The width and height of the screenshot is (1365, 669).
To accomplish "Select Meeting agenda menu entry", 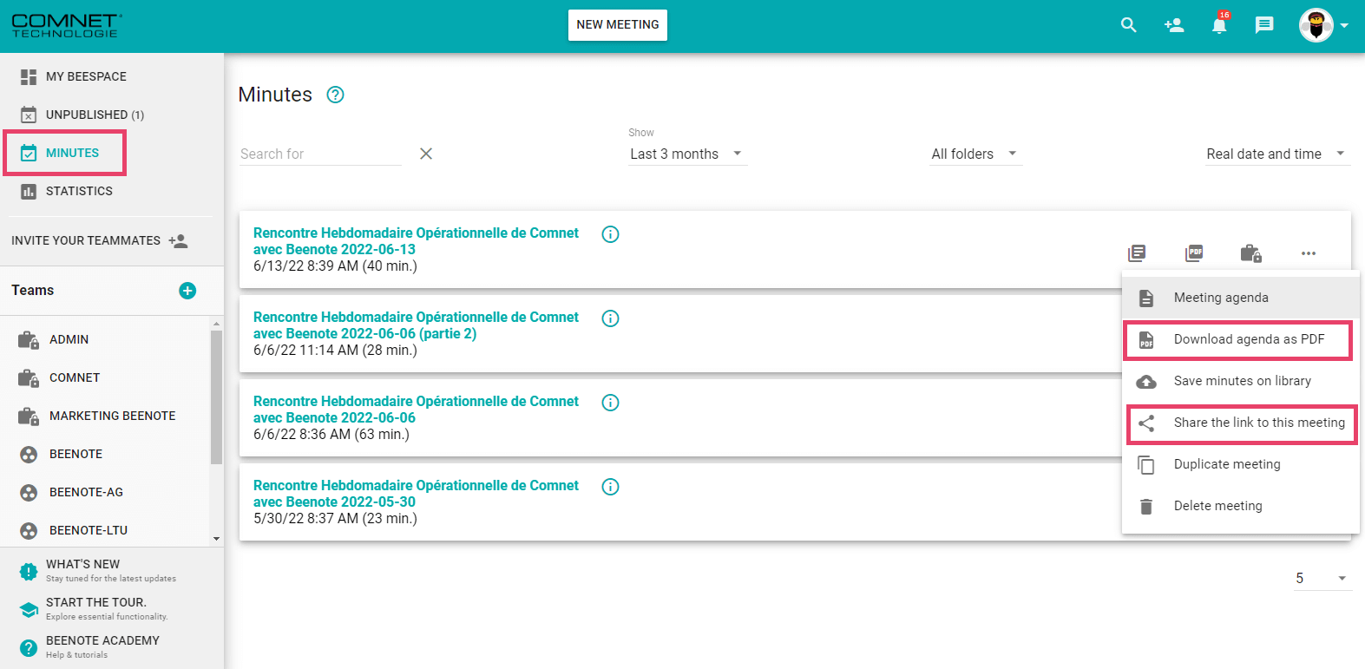I will pyautogui.click(x=1241, y=298).
